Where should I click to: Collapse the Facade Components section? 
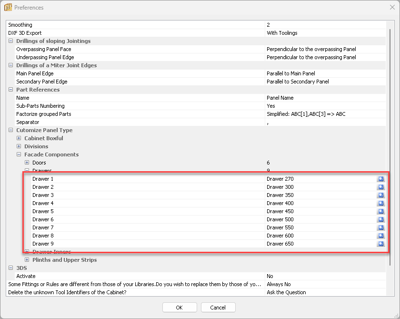pyautogui.click(x=19, y=154)
